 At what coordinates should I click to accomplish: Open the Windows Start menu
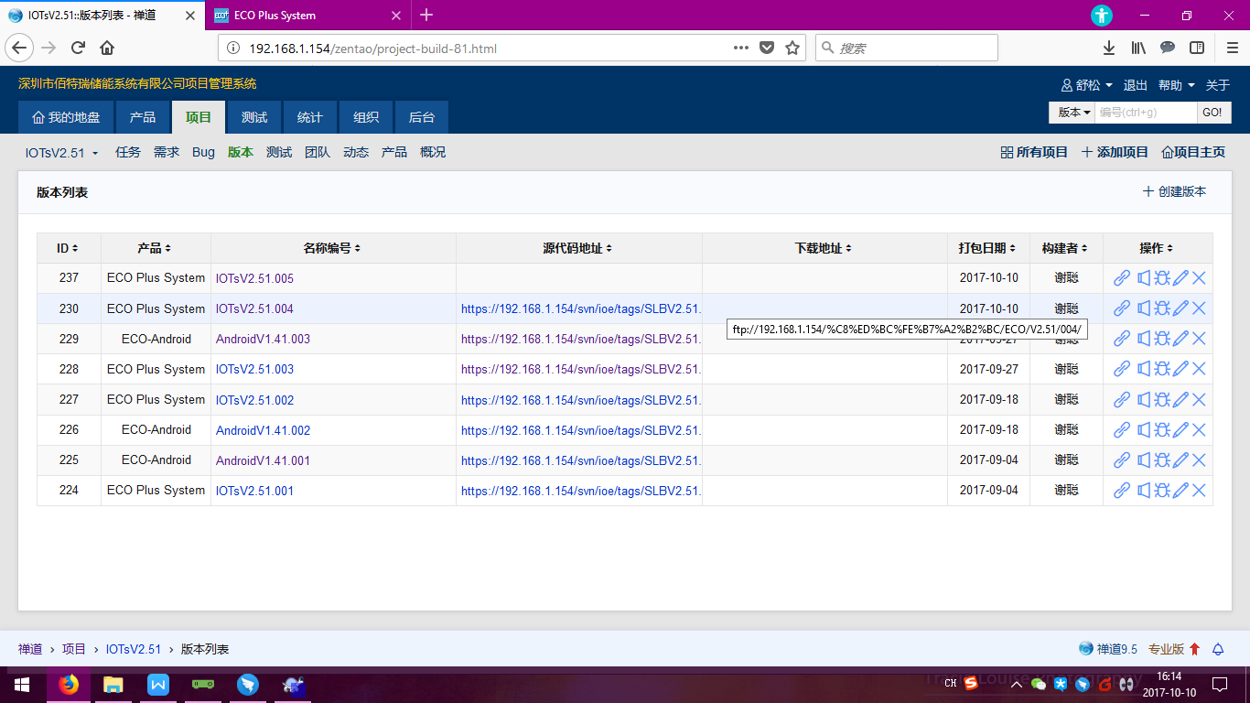coord(22,684)
